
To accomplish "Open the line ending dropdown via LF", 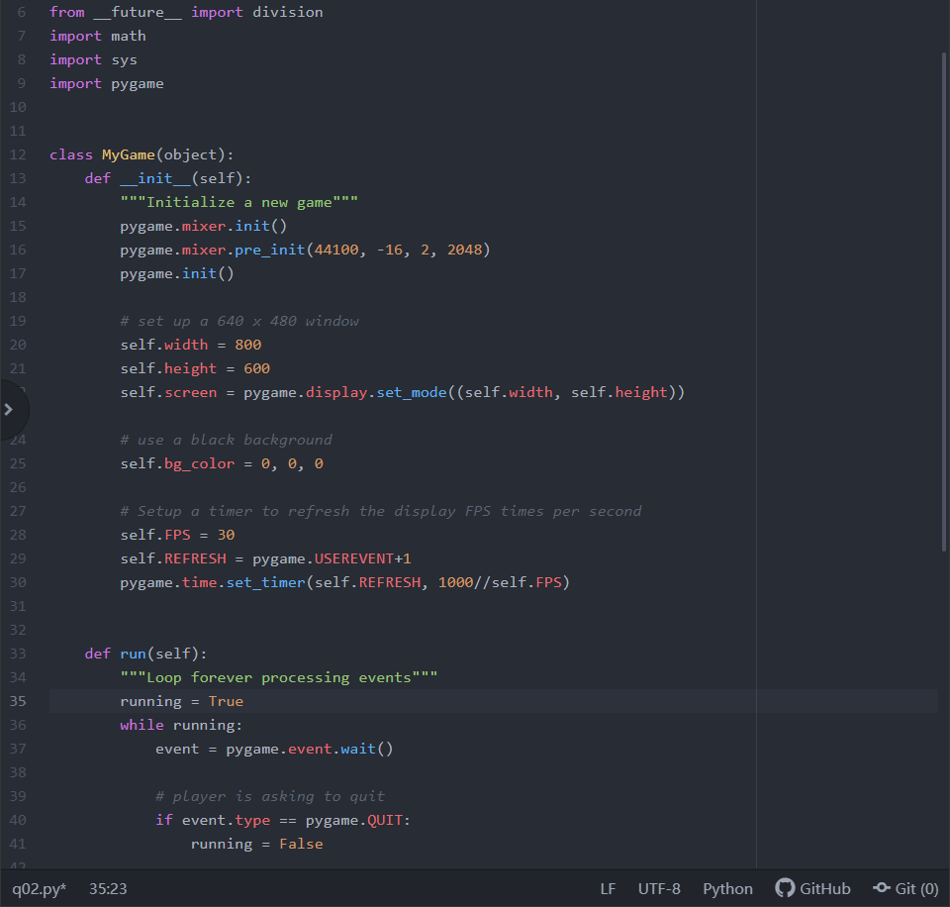I will 608,888.
